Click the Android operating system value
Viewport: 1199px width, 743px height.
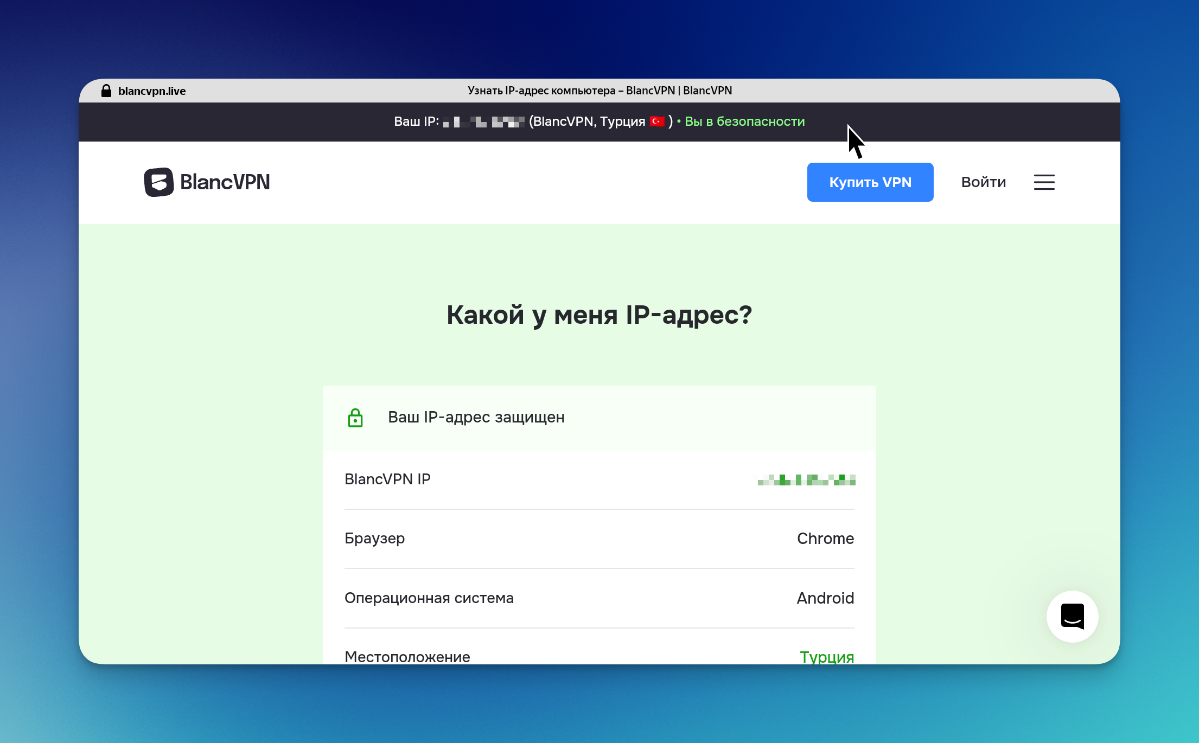[825, 598]
